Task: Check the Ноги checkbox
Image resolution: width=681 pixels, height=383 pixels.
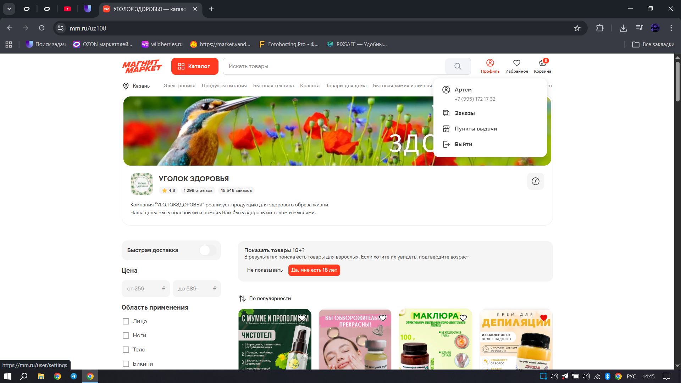Action: (x=126, y=335)
